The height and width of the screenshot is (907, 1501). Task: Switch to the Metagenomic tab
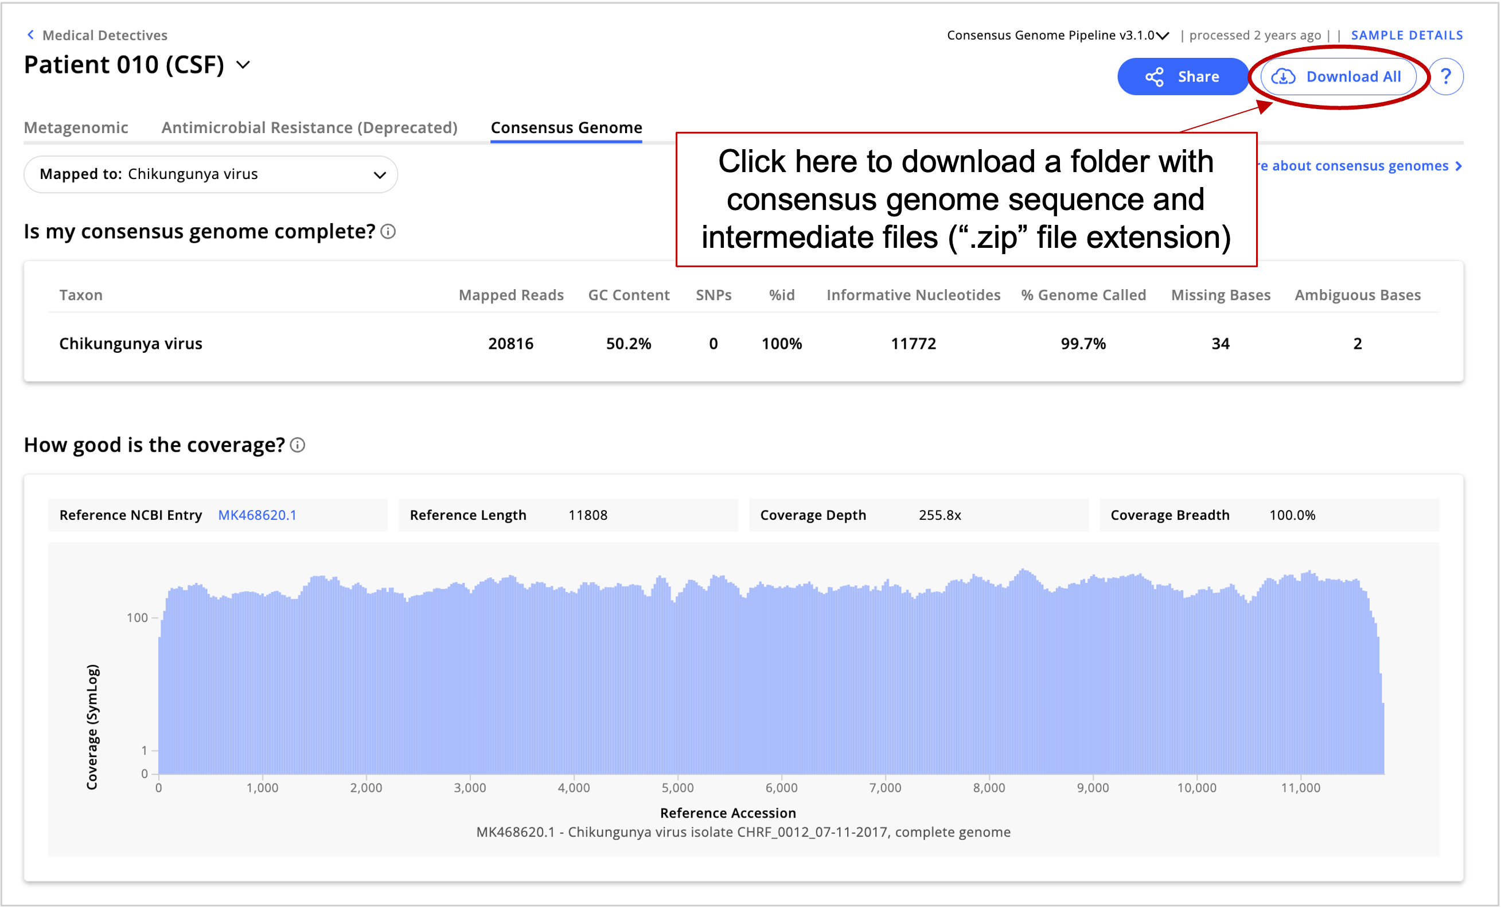tap(76, 128)
